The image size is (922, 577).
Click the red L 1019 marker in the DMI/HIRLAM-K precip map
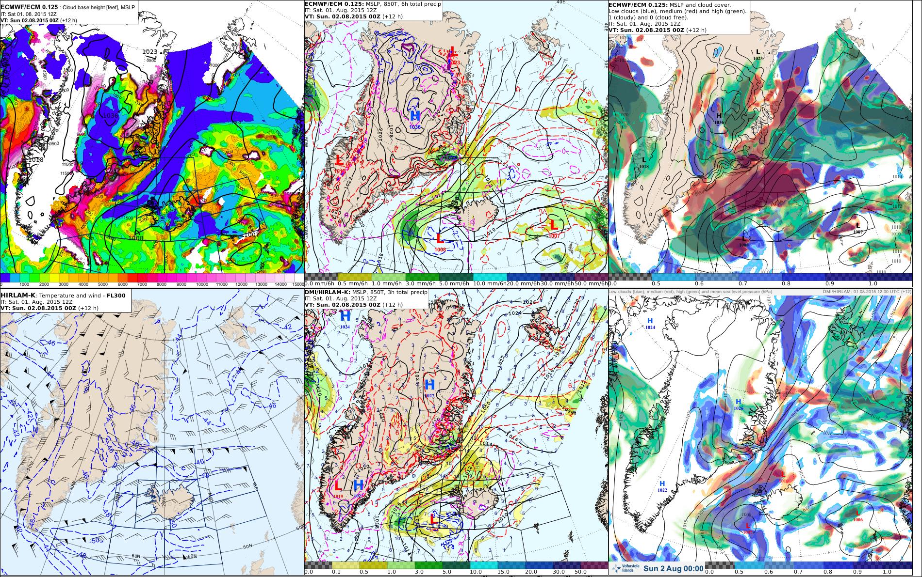(x=338, y=488)
